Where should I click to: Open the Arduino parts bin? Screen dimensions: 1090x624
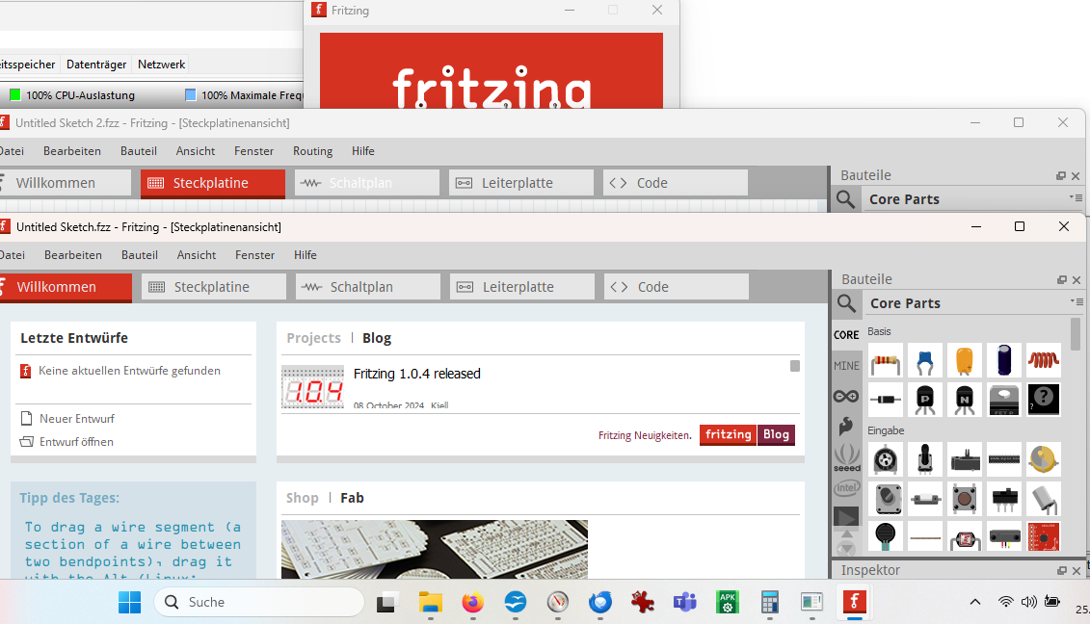point(846,396)
